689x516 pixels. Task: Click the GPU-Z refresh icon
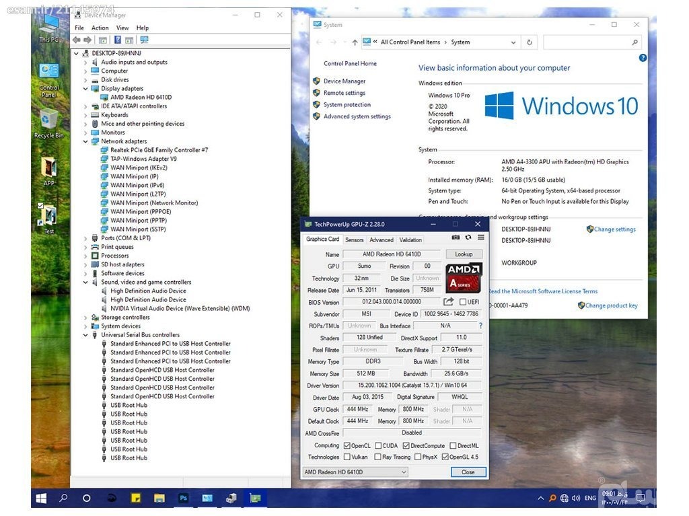(468, 237)
